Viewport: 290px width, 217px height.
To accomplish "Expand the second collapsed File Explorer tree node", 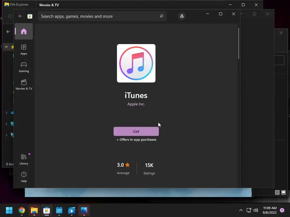I will 6,124.
